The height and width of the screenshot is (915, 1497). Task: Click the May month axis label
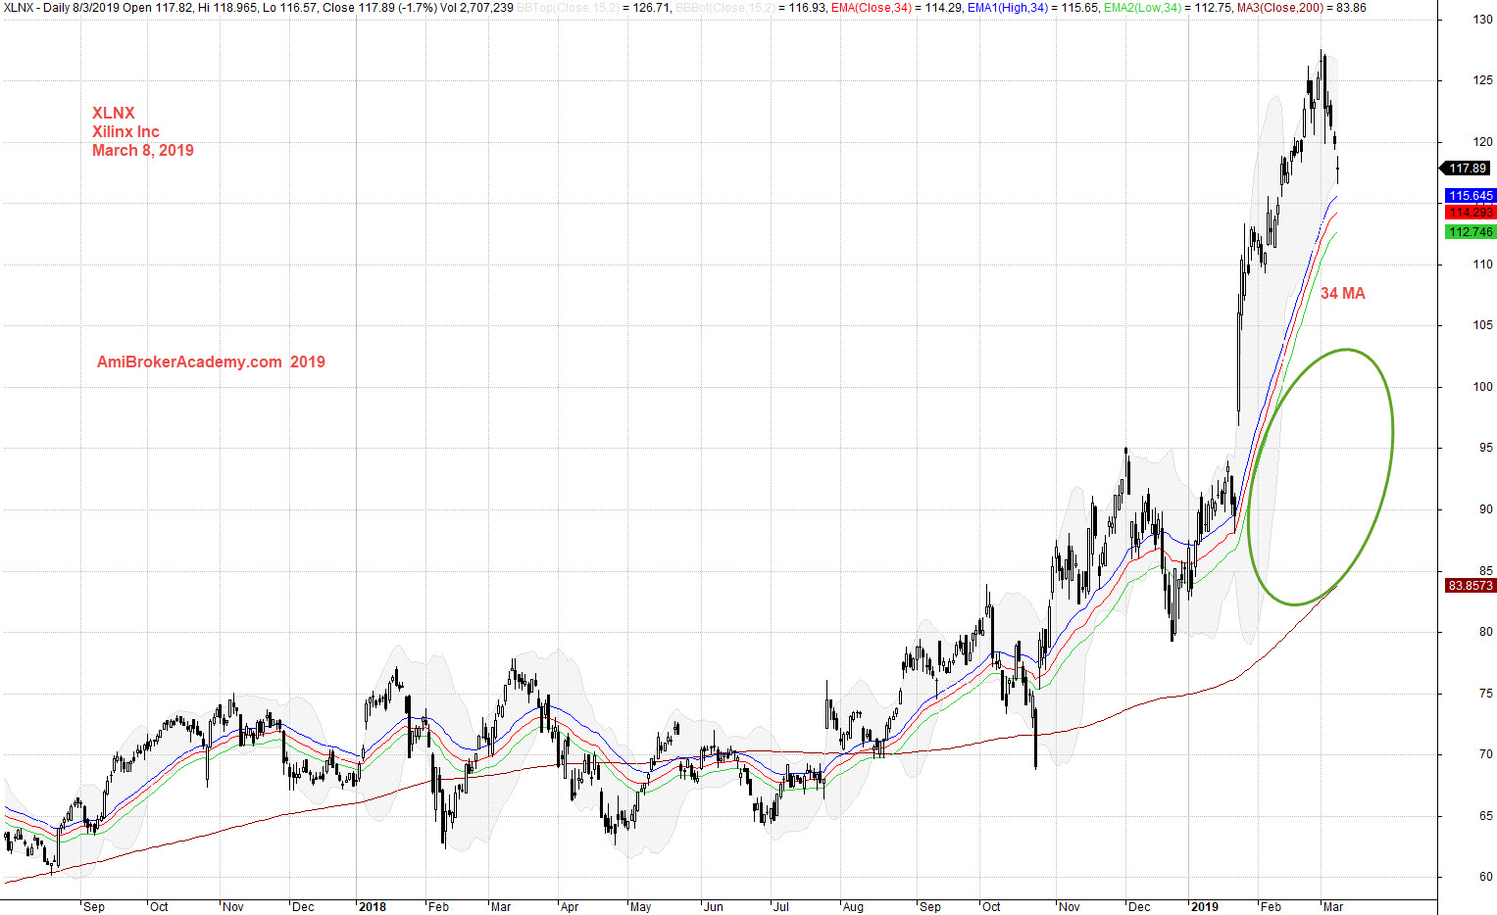click(x=640, y=907)
